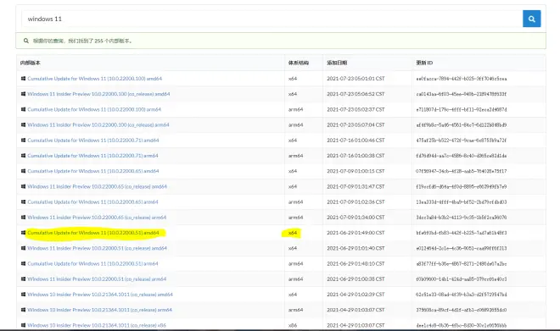This screenshot has width=560, height=331.
Task: Click Windows logo beside Windows 10 21364.1011 amd64
Action: click(23, 295)
